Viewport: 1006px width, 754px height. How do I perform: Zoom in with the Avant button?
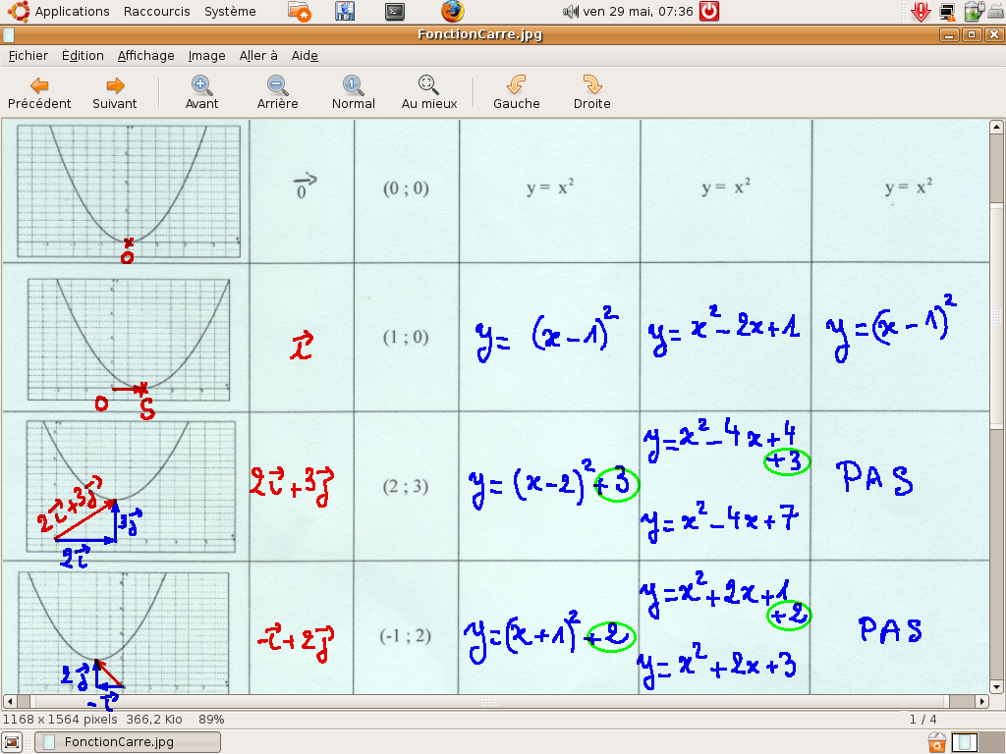point(202,93)
